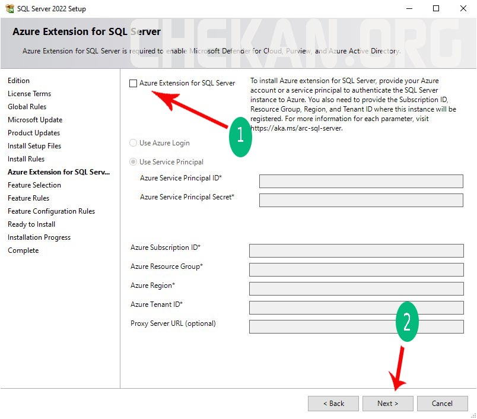This screenshot has width=477, height=419.
Task: Click the window resize grip corner
Action: (x=473, y=415)
